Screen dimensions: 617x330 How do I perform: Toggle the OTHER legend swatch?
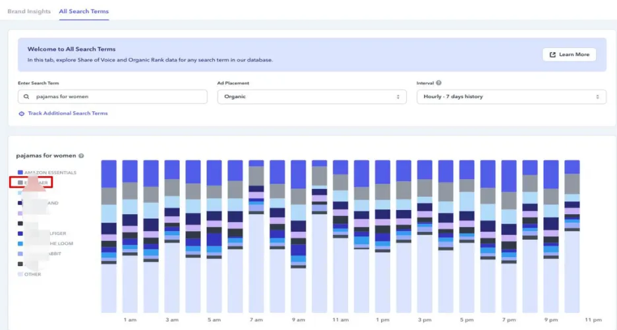point(20,274)
